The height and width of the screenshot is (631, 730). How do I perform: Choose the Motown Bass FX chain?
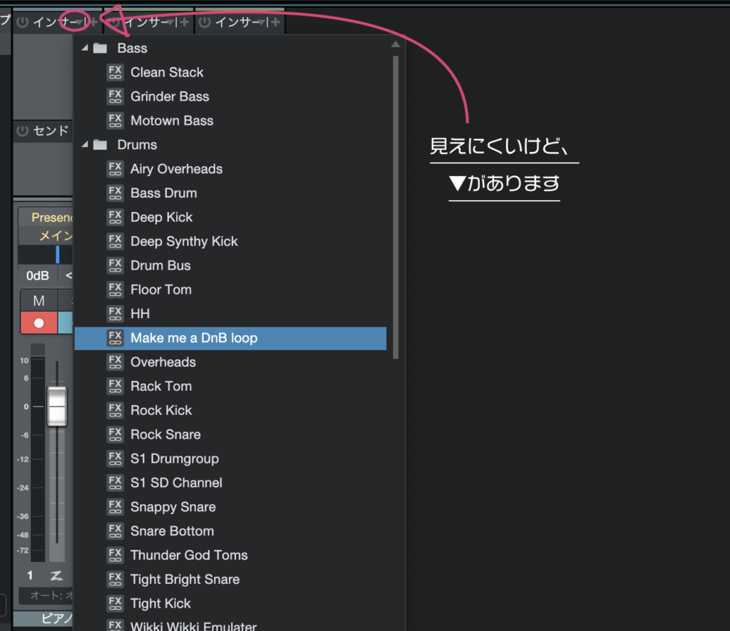[172, 120]
